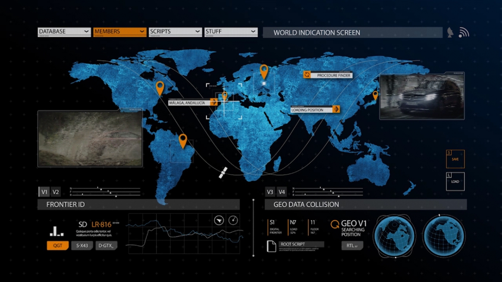Click the RTL button
The width and height of the screenshot is (502, 282).
[x=352, y=246]
